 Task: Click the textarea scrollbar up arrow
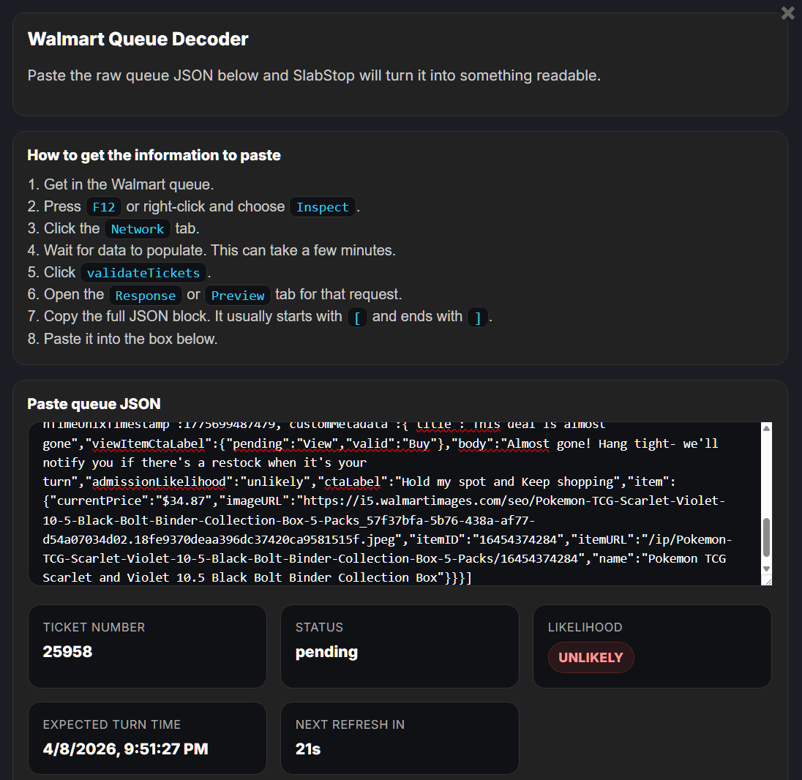click(766, 429)
